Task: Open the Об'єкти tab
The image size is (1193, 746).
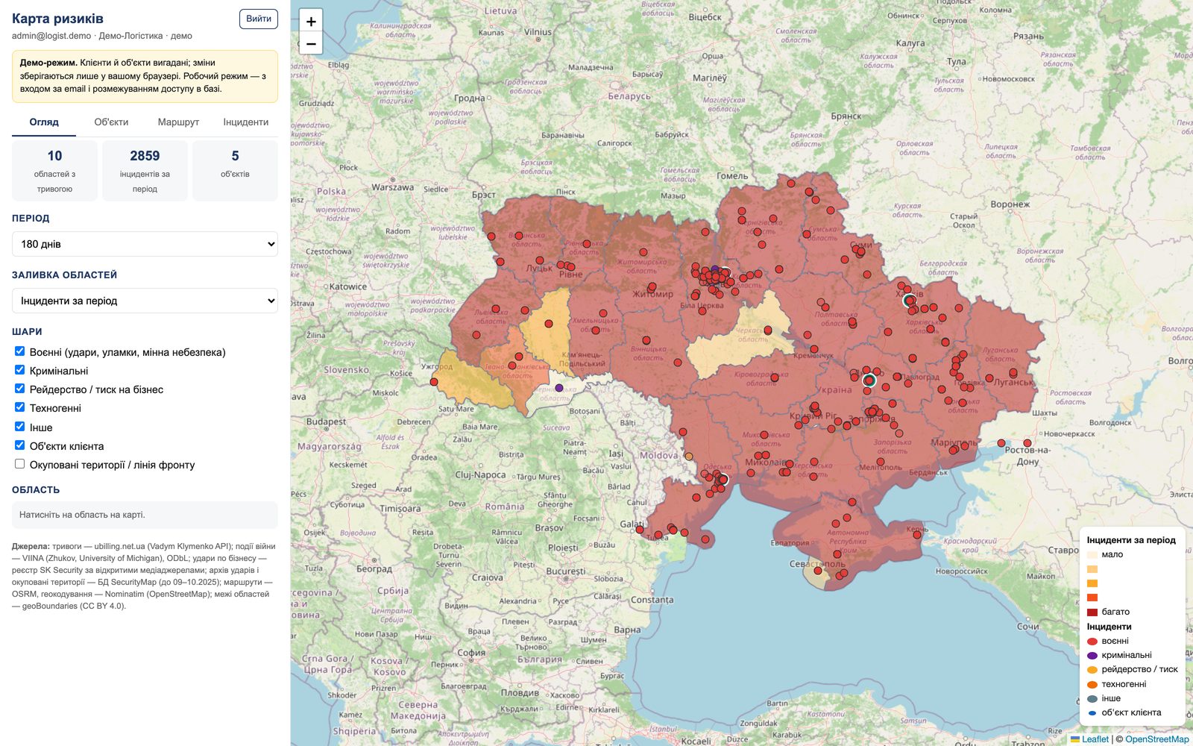Action: 111,122
